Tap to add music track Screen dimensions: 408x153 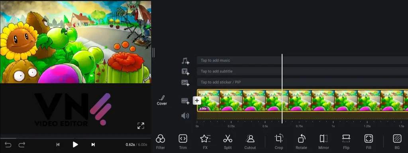302,60
